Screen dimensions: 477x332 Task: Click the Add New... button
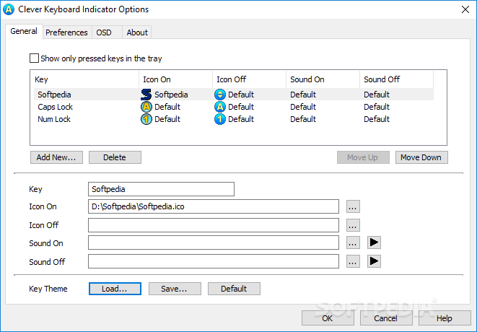pos(56,157)
